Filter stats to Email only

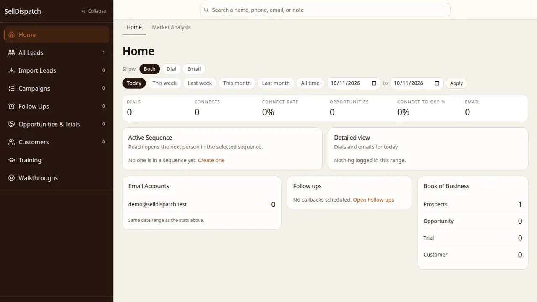[194, 69]
